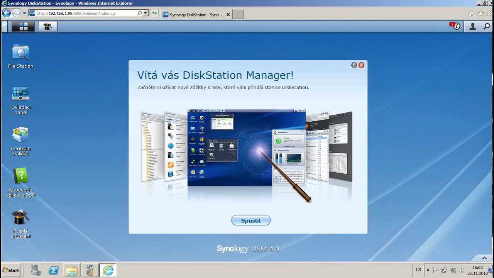Launch PowerShell from the taskbar

[x=54, y=270]
